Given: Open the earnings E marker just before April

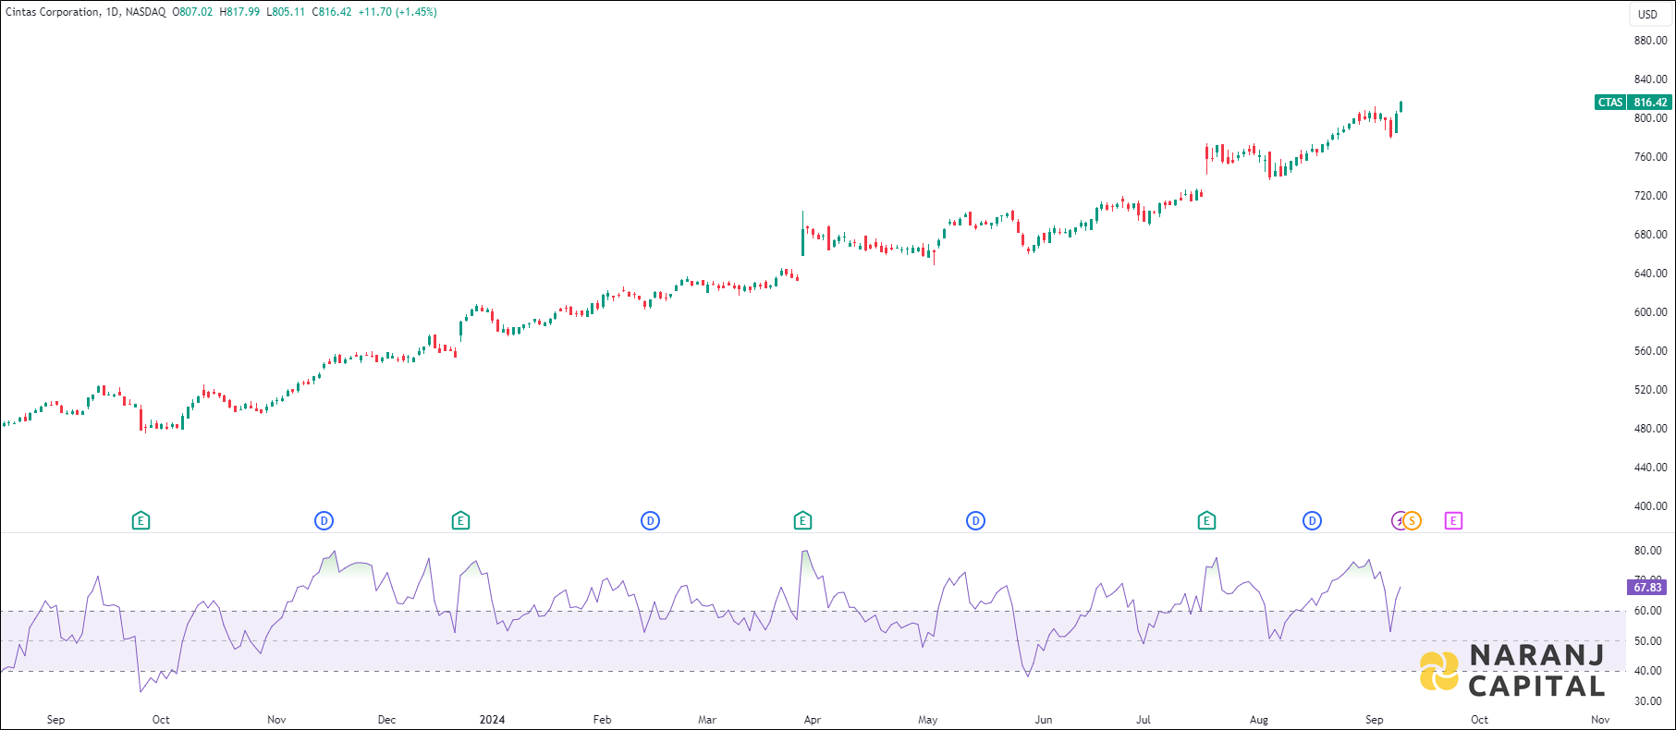Looking at the screenshot, I should (802, 521).
